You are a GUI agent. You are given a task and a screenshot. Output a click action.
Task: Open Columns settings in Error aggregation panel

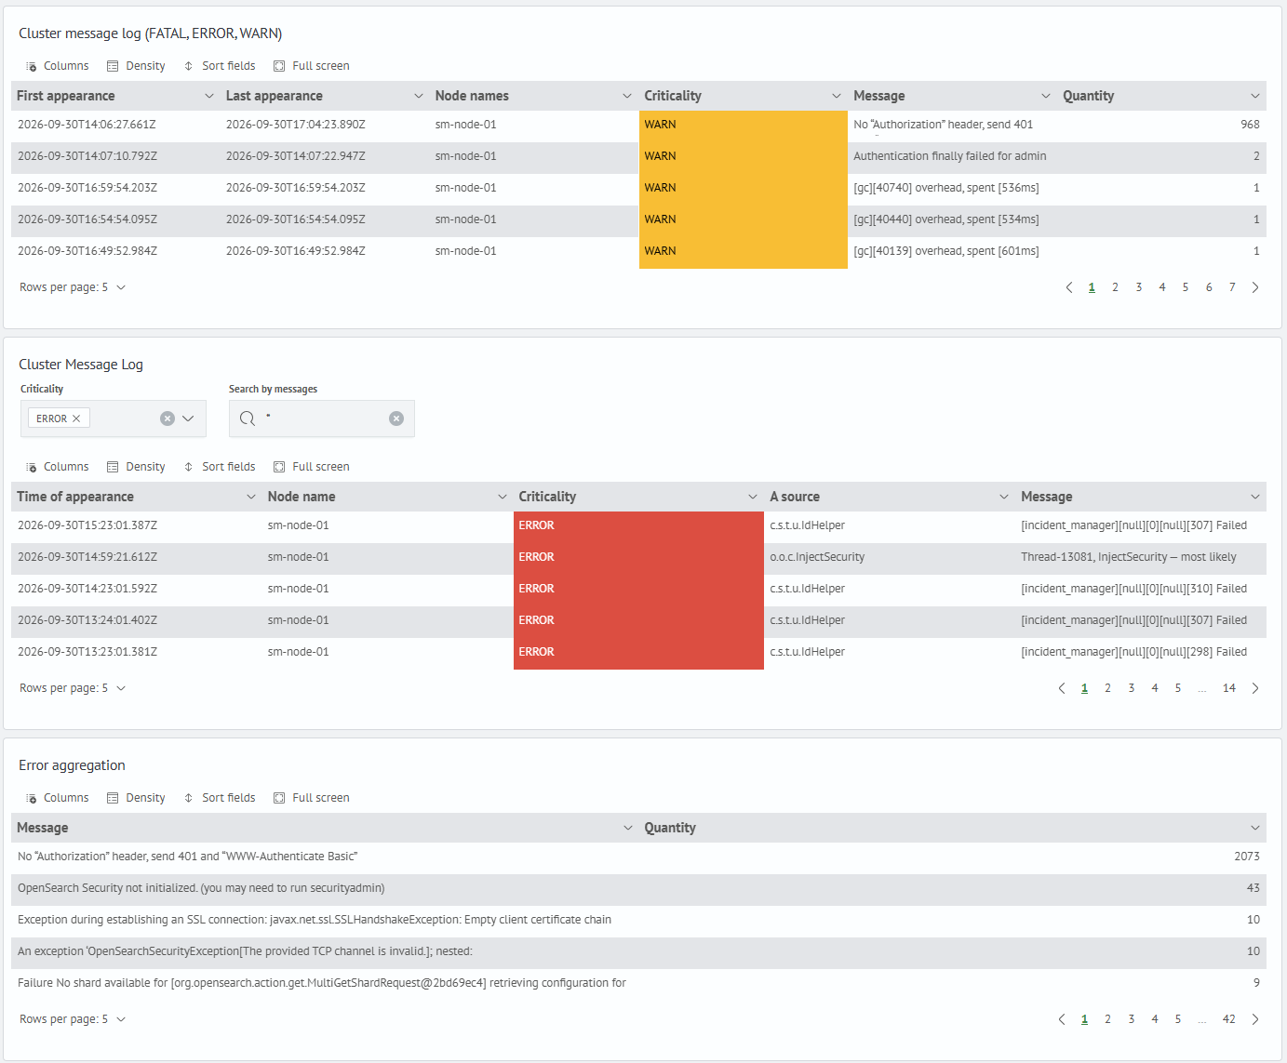pos(58,798)
